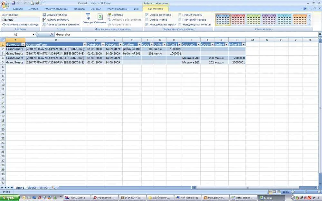
Task: Select the orange table style swatch
Action: tap(300, 20)
